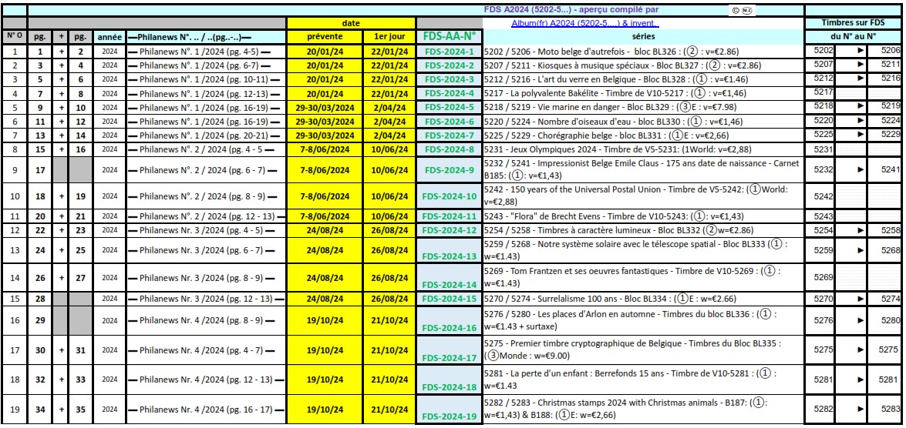906x428 pixels.
Task: Select the FDS-2024-5 cell
Action: tap(450, 105)
